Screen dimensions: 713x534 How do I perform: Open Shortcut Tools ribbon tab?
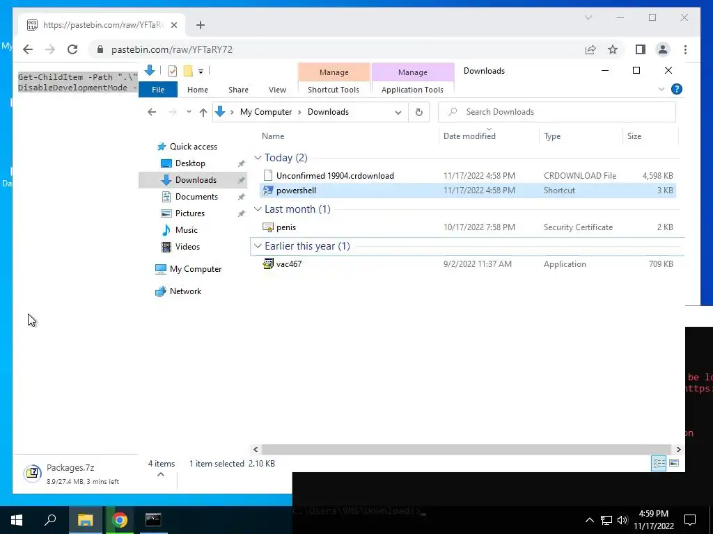tap(334, 90)
